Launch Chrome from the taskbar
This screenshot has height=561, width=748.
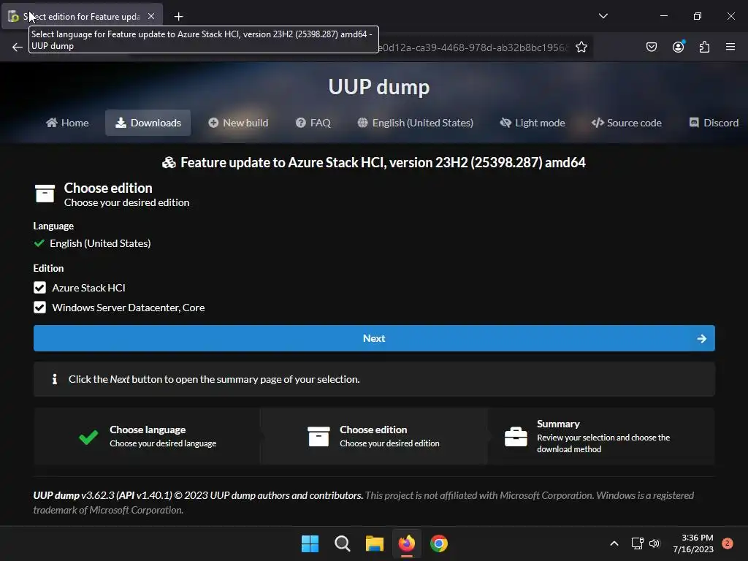click(439, 543)
